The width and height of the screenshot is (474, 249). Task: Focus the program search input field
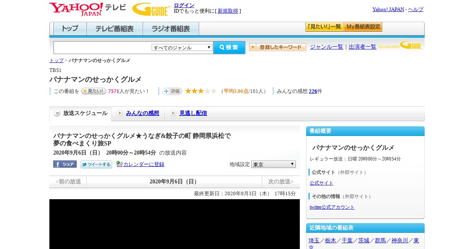(103, 47)
